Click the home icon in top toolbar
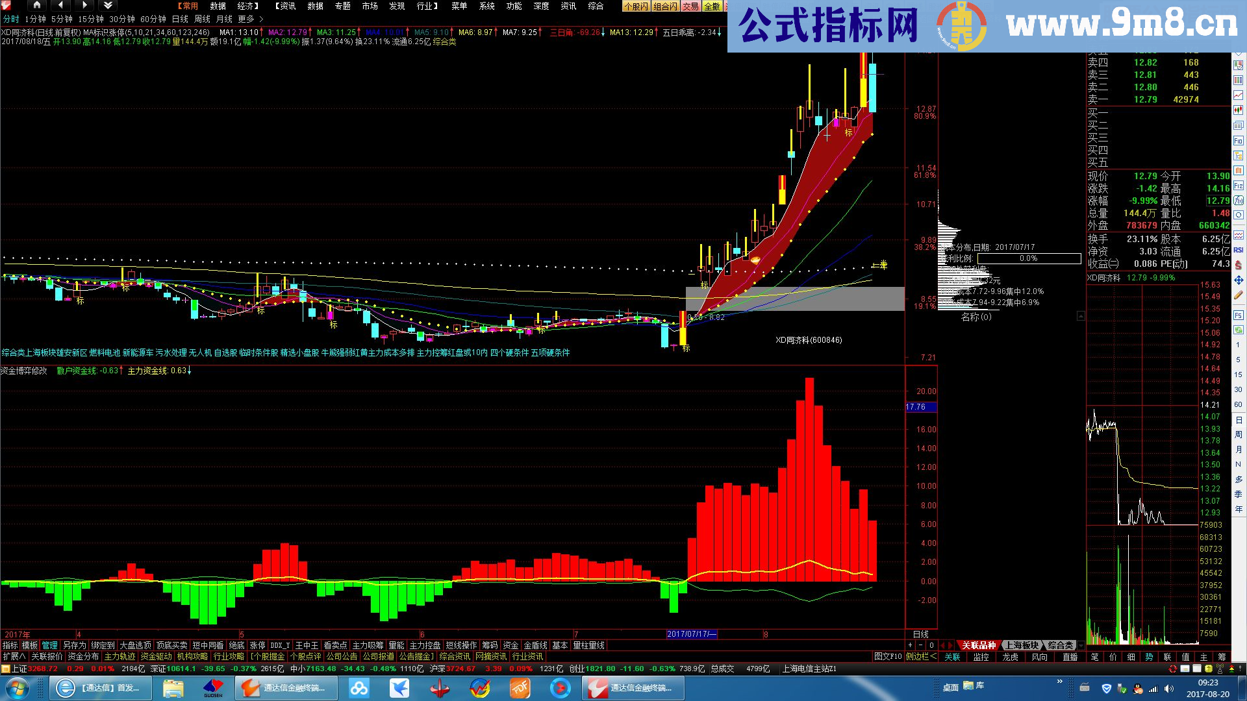Viewport: 1247px width, 701px height. coord(36,5)
